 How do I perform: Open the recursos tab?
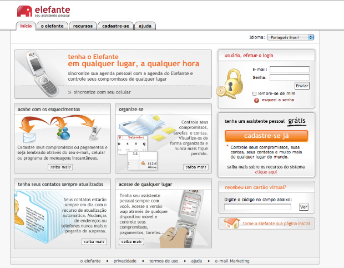pos(83,26)
